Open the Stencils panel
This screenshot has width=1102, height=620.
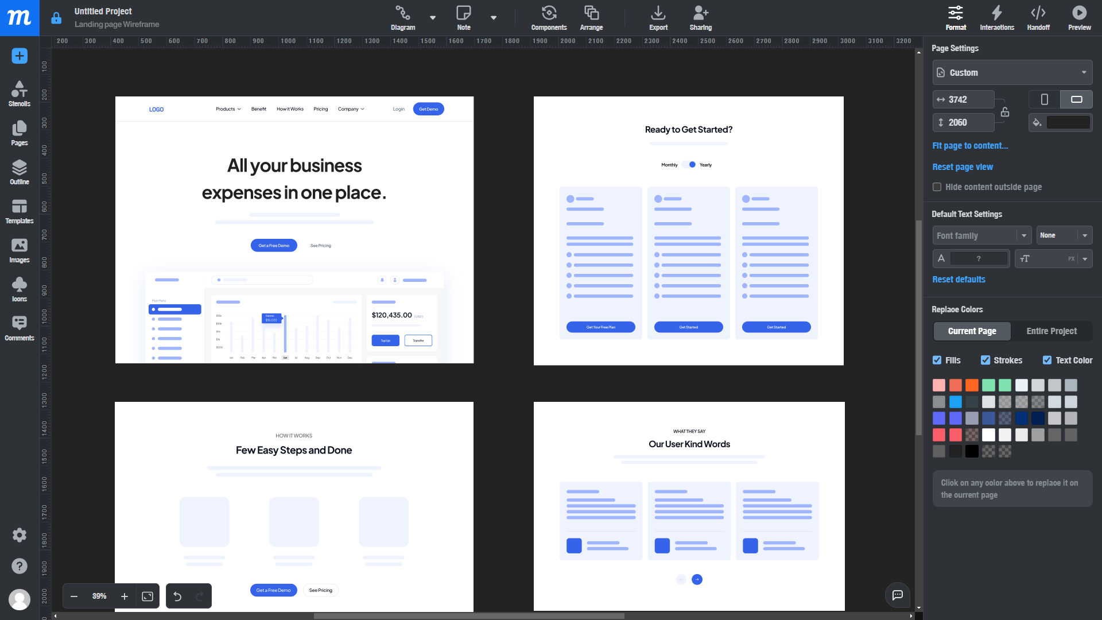pos(20,94)
